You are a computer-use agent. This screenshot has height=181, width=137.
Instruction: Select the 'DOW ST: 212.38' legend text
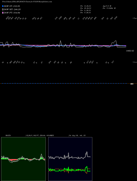(12, 6)
